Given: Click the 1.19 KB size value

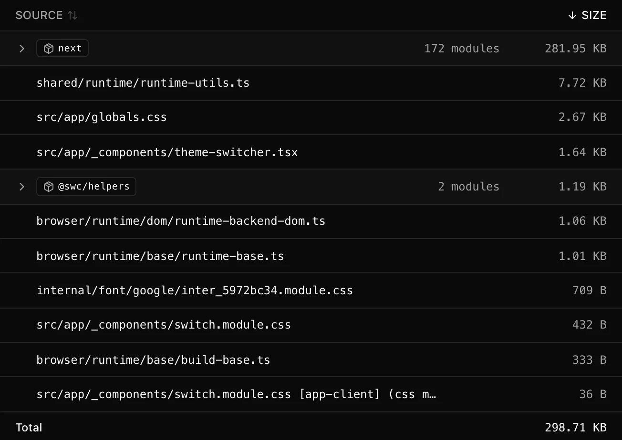Looking at the screenshot, I should 582,187.
